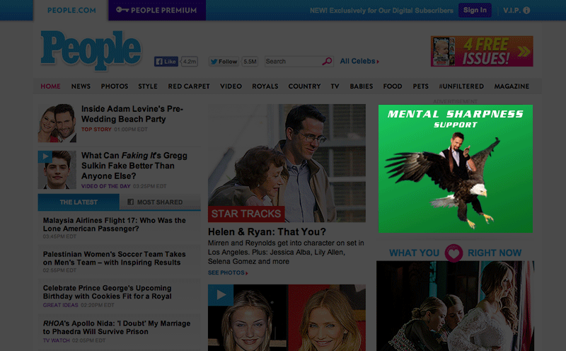The width and height of the screenshot is (566, 351).
Task: Click the People magazine logo
Action: point(91,50)
